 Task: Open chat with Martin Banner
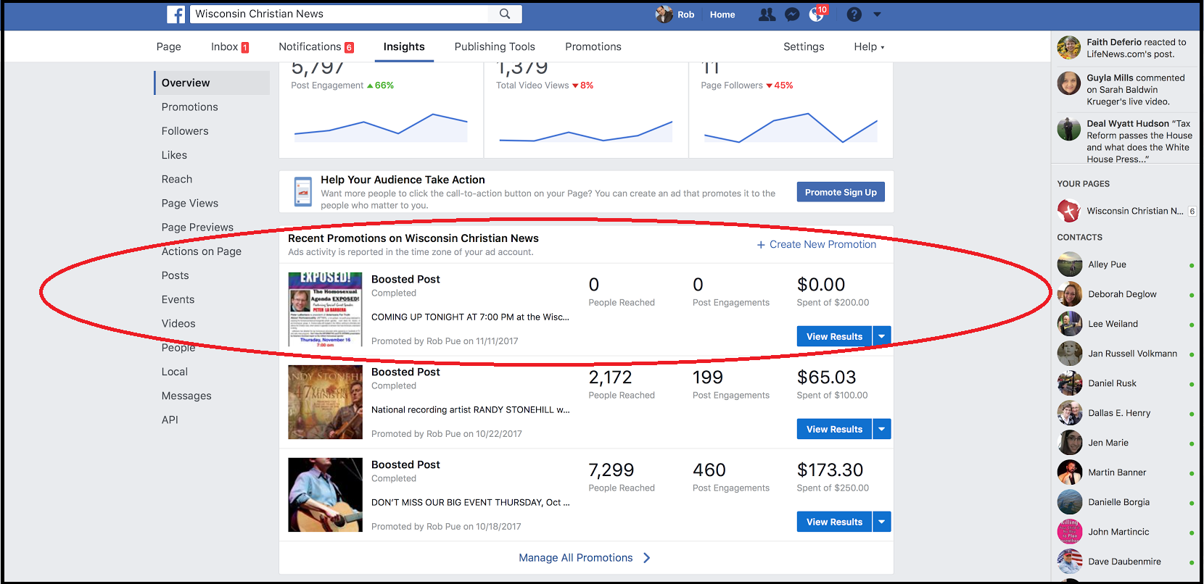click(1125, 472)
